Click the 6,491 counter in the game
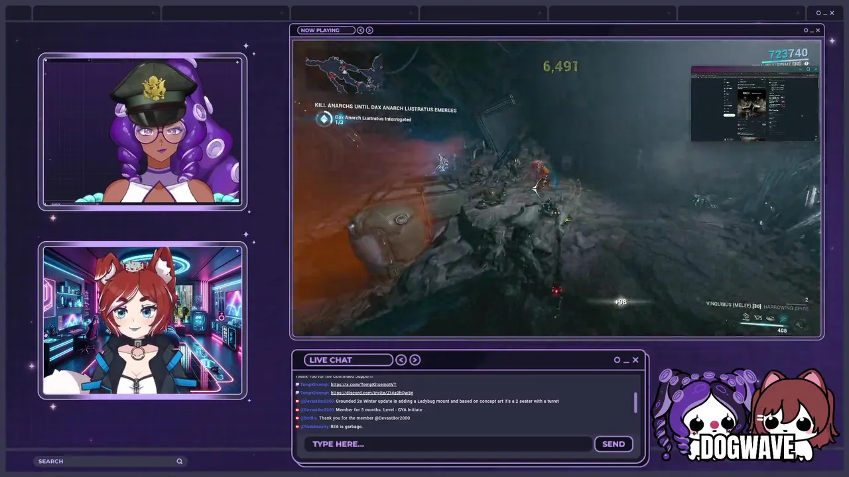The image size is (849, 477). click(x=560, y=66)
